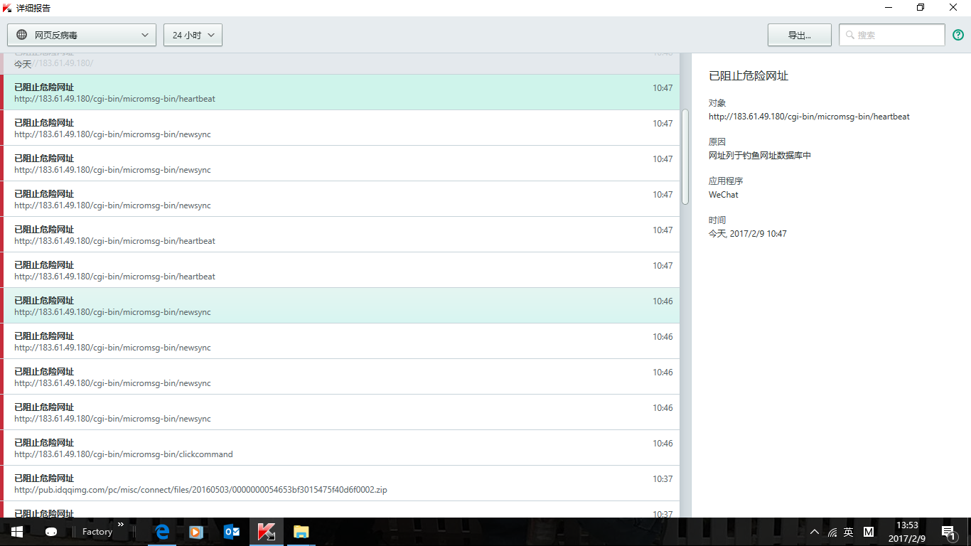Open the Kaspersky icon in taskbar
The height and width of the screenshot is (546, 971).
point(267,532)
